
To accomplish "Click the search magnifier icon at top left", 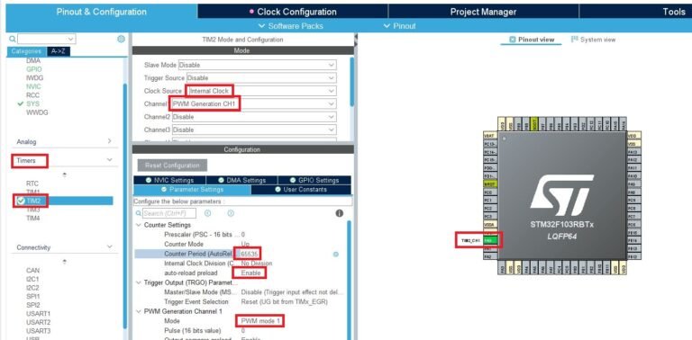I will click(x=13, y=40).
